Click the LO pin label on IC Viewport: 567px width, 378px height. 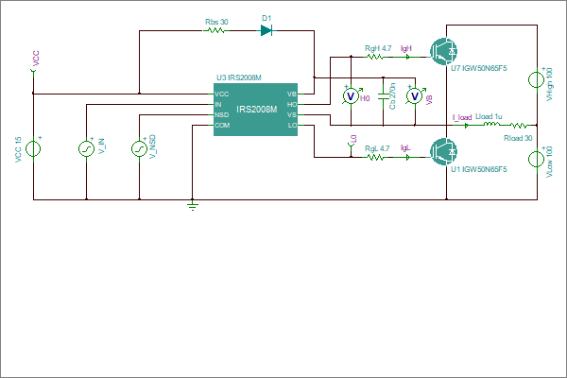tap(292, 126)
